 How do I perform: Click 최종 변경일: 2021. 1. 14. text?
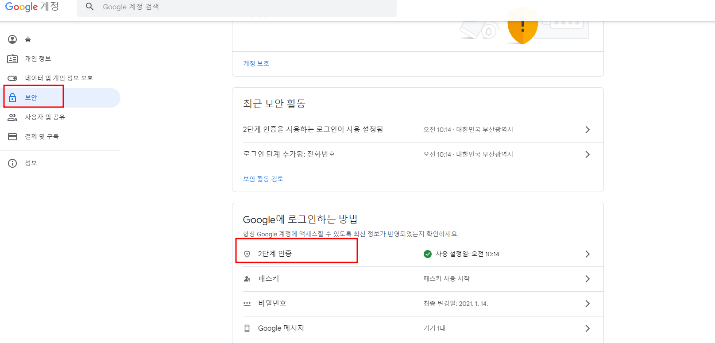point(456,304)
